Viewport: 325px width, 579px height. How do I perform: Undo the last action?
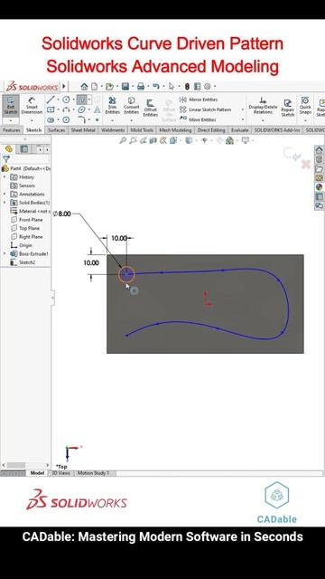coord(156,87)
